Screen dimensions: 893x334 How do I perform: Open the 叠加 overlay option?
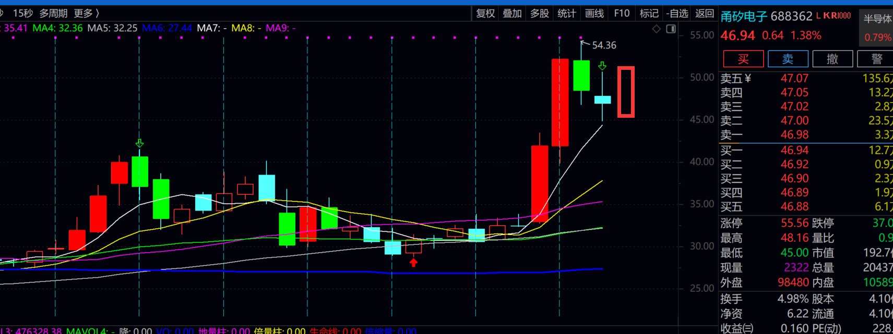pyautogui.click(x=512, y=14)
